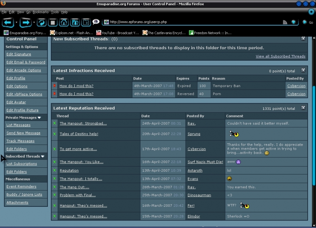This screenshot has height=228, width=316.
Task: Open the Freedom Network bookmark
Action: click(x=210, y=33)
